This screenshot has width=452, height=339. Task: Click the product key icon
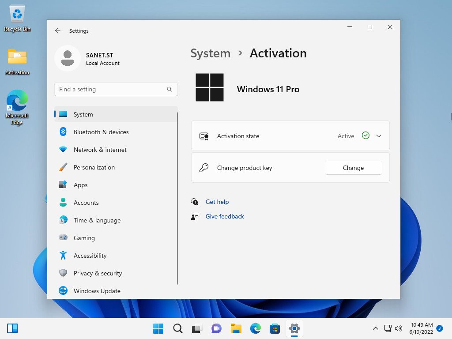[204, 167]
